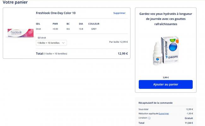This screenshot has width=205, height=126.
Task: Click the 'Votre panier' heading
Action: pyautogui.click(x=15, y=2)
